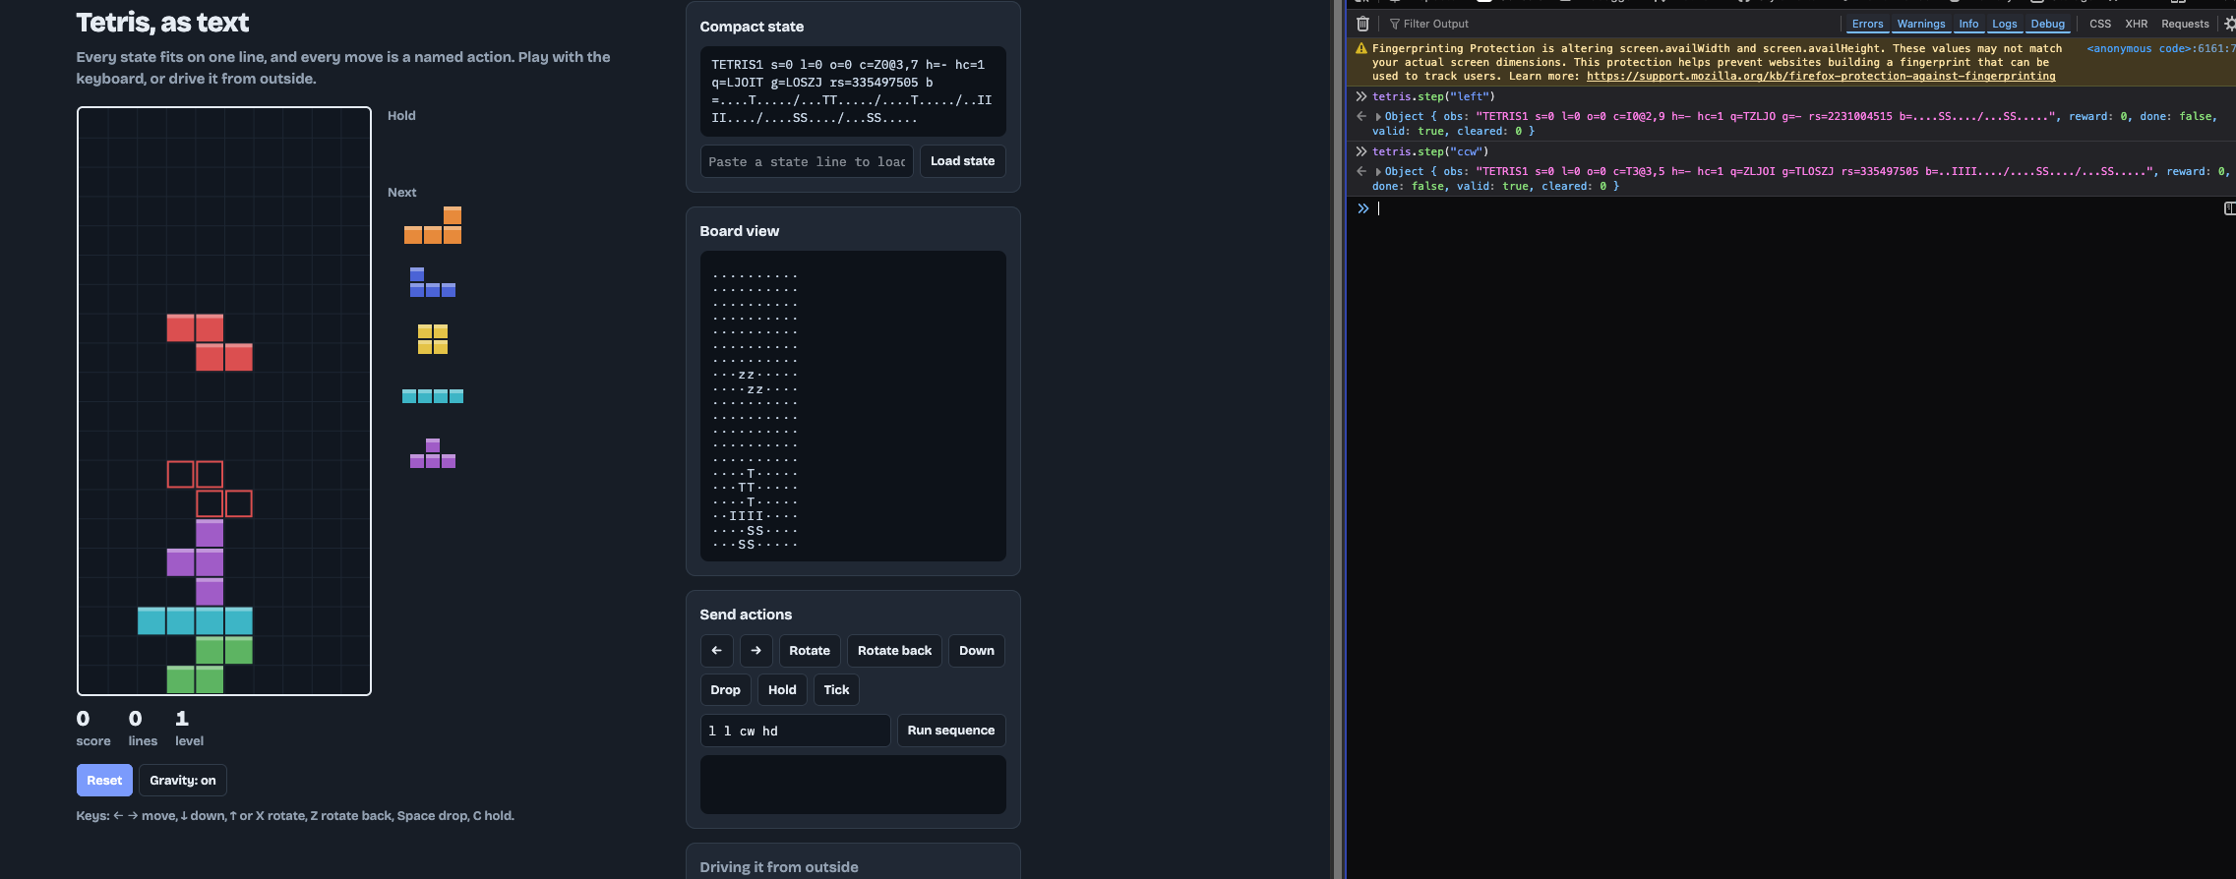This screenshot has width=2236, height=879.
Task: Send the Tick action
Action: click(x=836, y=690)
